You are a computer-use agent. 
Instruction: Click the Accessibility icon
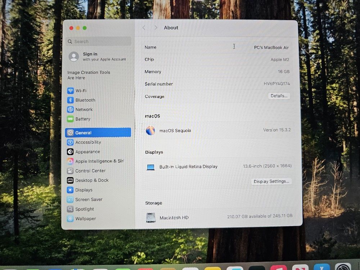click(70, 142)
